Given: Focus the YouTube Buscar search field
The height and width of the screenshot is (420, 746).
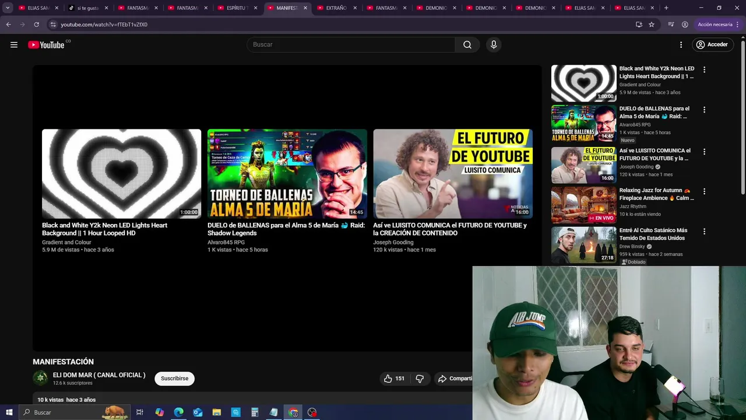Looking at the screenshot, I should 351,45.
